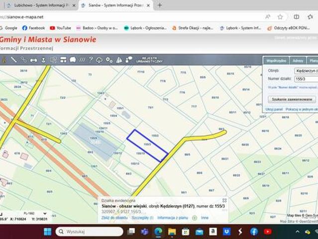Click the Ukryj panel link
This screenshot has width=318, height=239.
(x=274, y=109)
